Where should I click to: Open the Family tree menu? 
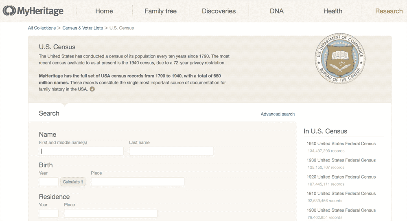[160, 11]
